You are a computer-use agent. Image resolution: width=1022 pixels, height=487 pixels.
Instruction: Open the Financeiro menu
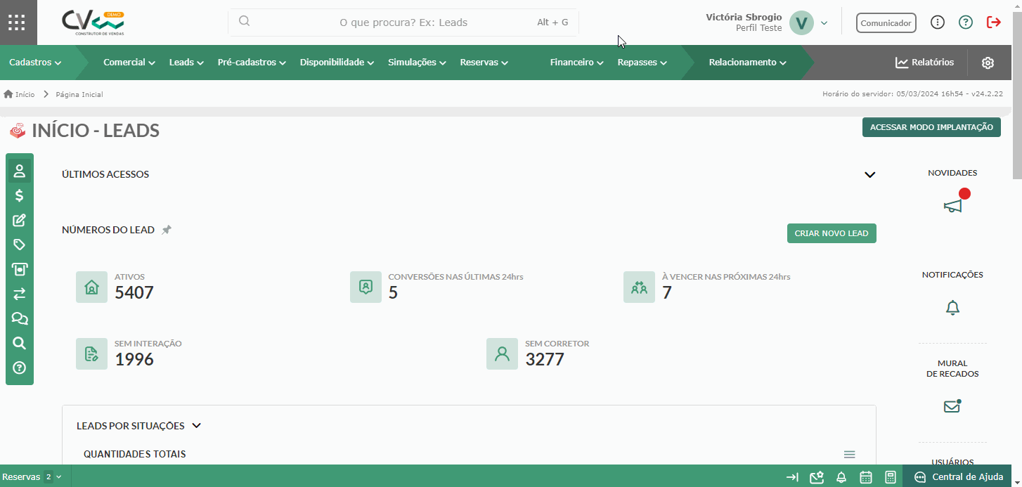[577, 63]
